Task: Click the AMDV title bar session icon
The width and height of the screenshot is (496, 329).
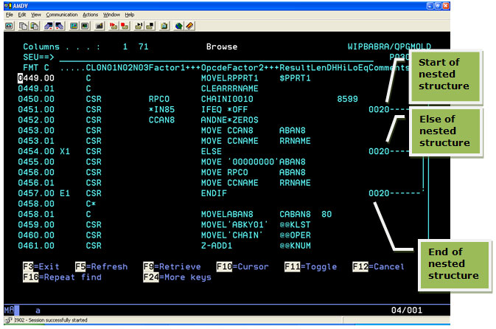Action: tap(7, 6)
